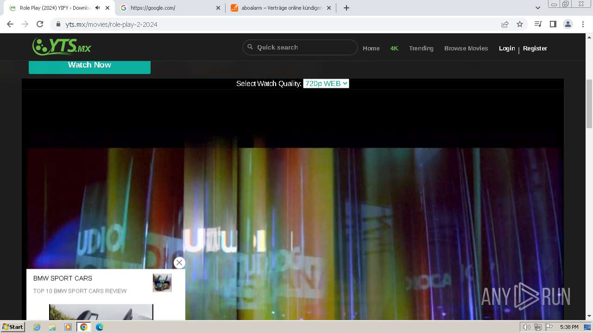The image size is (593, 333).
Task: Go back in browser history
Action: click(10, 24)
